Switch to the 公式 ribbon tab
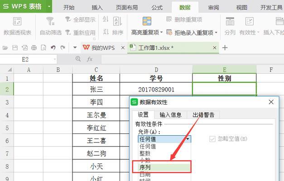This screenshot has width=284, height=181. (157, 7)
